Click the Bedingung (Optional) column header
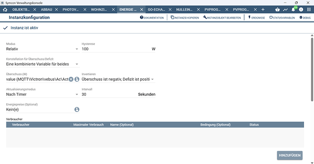The image size is (314, 164). tap(215, 125)
